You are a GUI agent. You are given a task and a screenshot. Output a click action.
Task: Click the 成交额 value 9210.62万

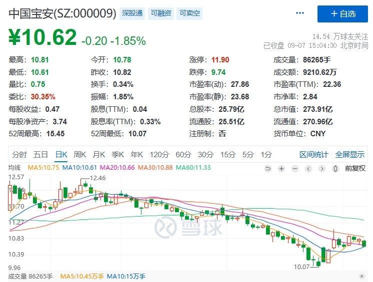319,72
